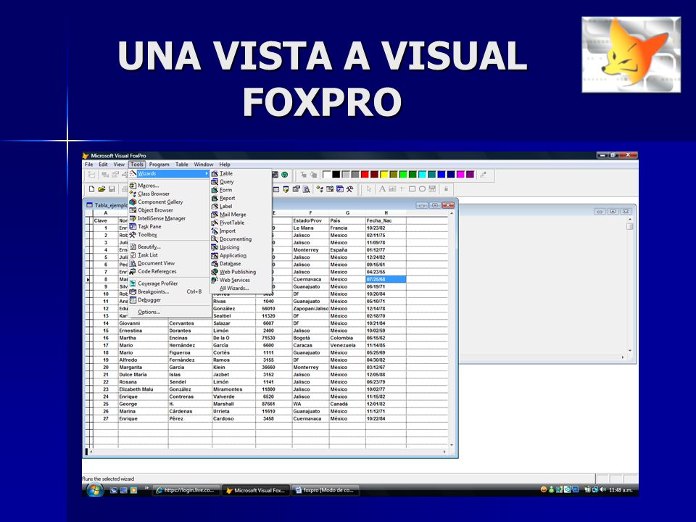Click the Open folder toolbar icon
Screen dimensions: 696x522
[101, 189]
